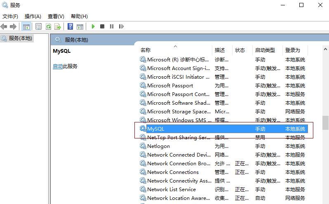The width and height of the screenshot is (329, 204).
Task: Sort by the 状态 column header
Action: coord(242,50)
